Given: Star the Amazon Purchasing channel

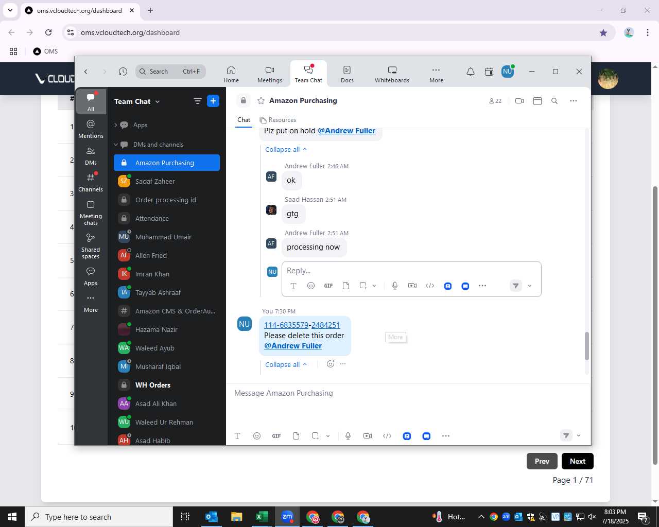Looking at the screenshot, I should coord(261,101).
